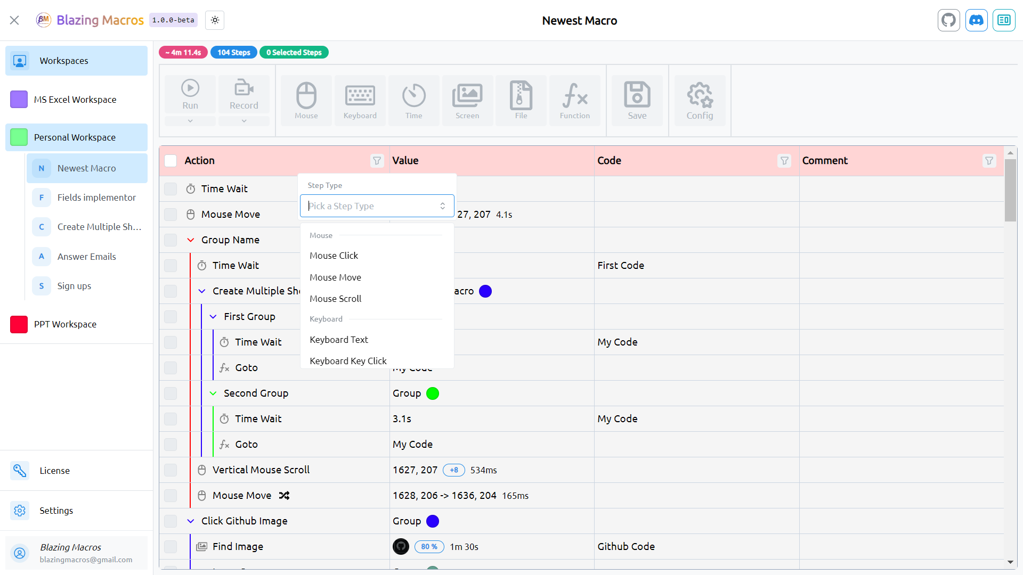The height and width of the screenshot is (575, 1023).
Task: Click blue dot in Create Multiple Sheets row
Action: pos(485,291)
